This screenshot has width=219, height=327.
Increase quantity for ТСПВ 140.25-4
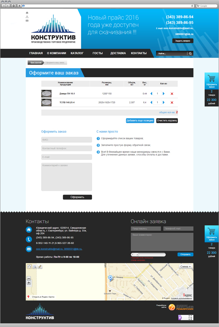[x=164, y=103]
